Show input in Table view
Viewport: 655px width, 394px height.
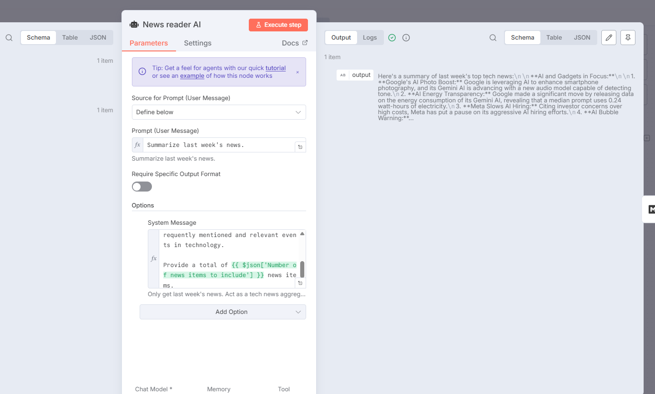click(70, 38)
